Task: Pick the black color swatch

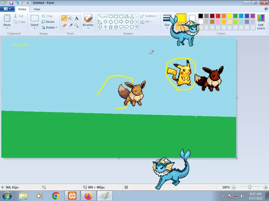Action: (x=201, y=16)
